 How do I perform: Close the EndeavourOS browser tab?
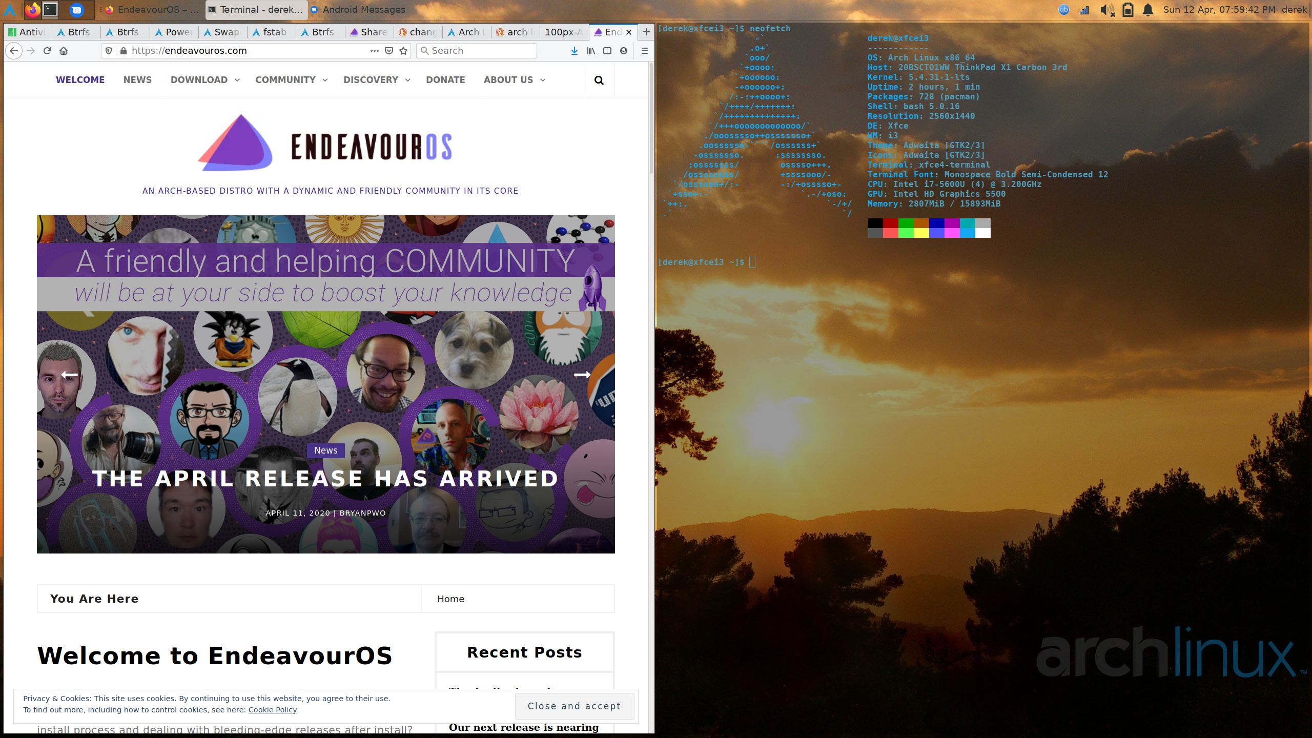click(x=629, y=32)
